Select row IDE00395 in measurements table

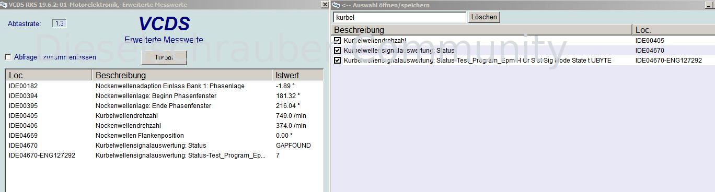(x=164, y=106)
